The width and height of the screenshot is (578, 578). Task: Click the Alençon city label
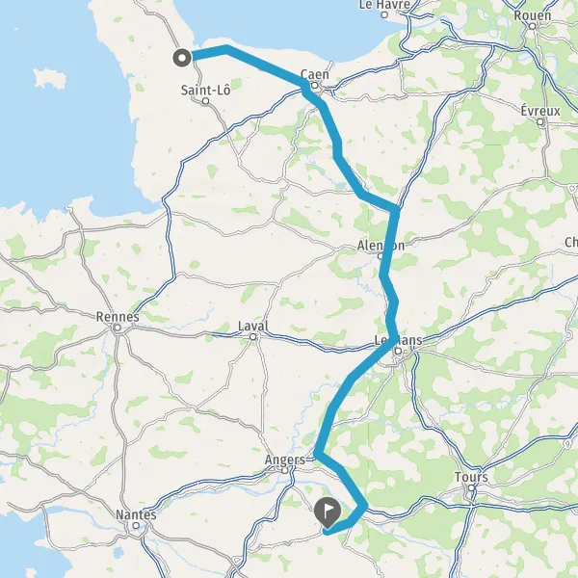[381, 246]
